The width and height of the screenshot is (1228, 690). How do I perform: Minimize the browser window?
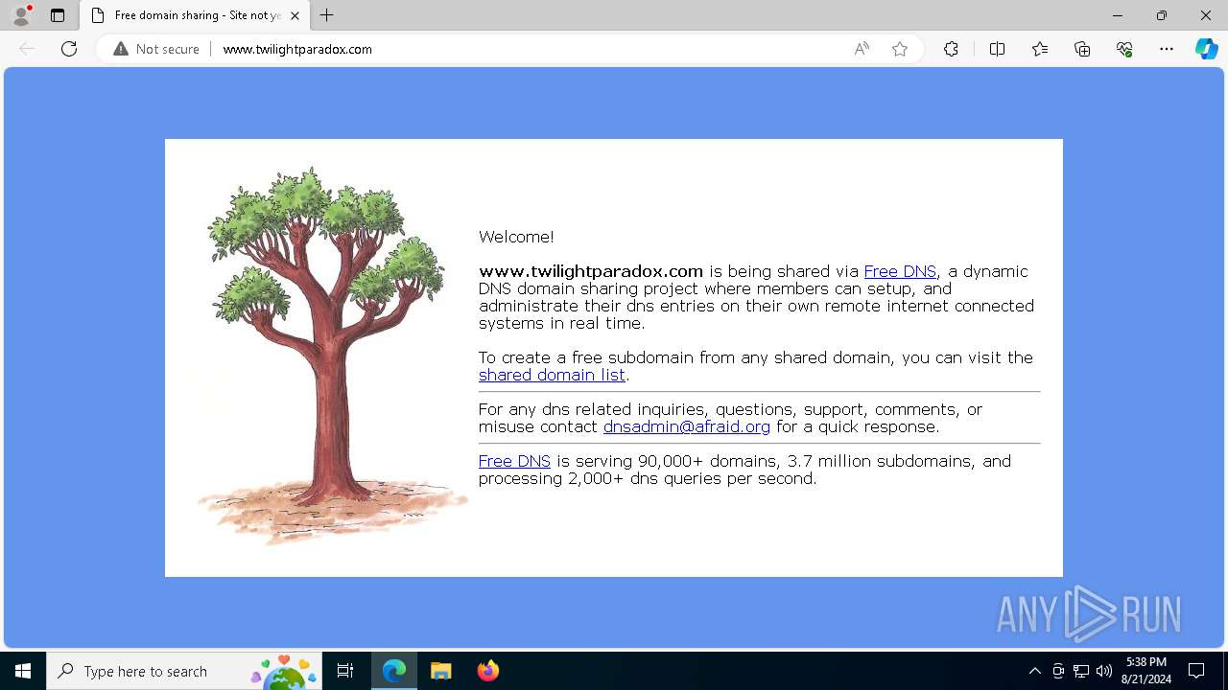[x=1118, y=15]
